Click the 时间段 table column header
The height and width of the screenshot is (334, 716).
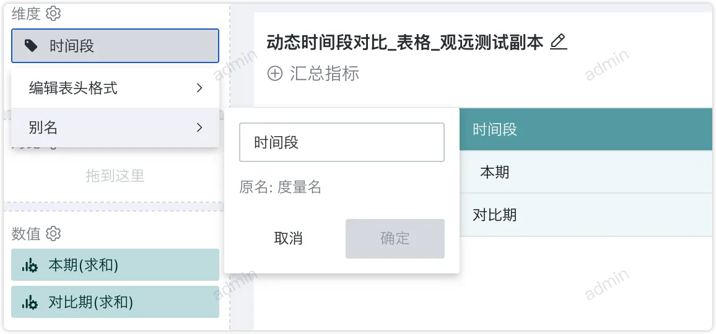(494, 129)
